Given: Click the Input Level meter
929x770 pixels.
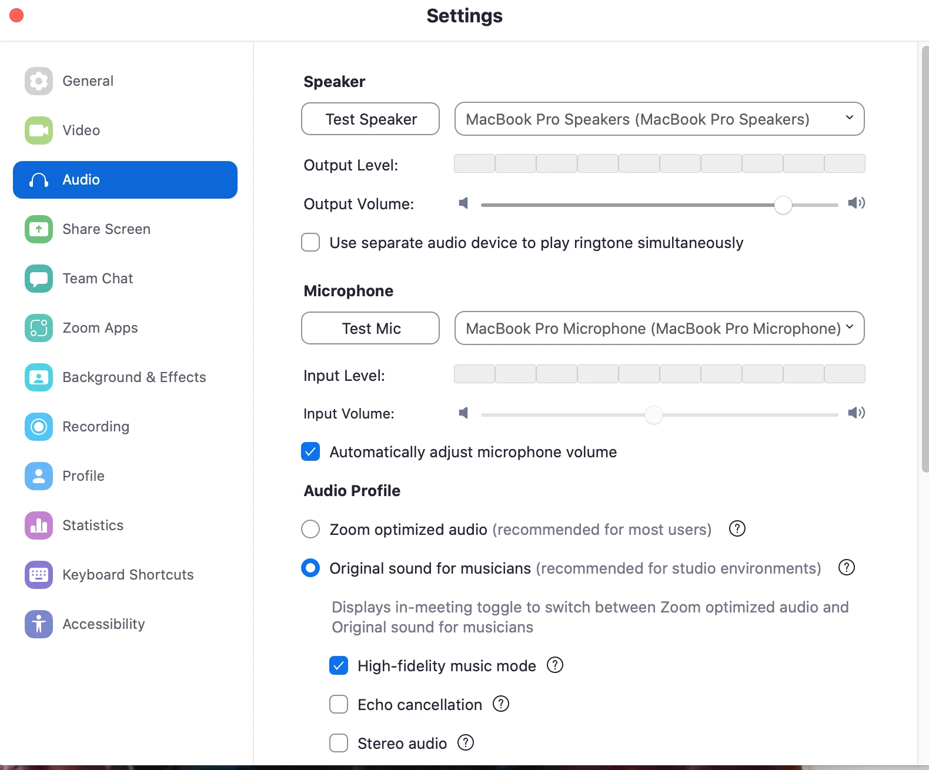Looking at the screenshot, I should point(659,374).
